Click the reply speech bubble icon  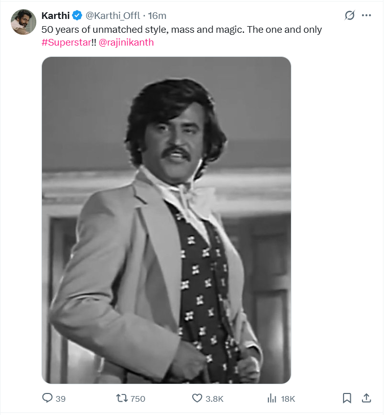pyautogui.click(x=47, y=398)
